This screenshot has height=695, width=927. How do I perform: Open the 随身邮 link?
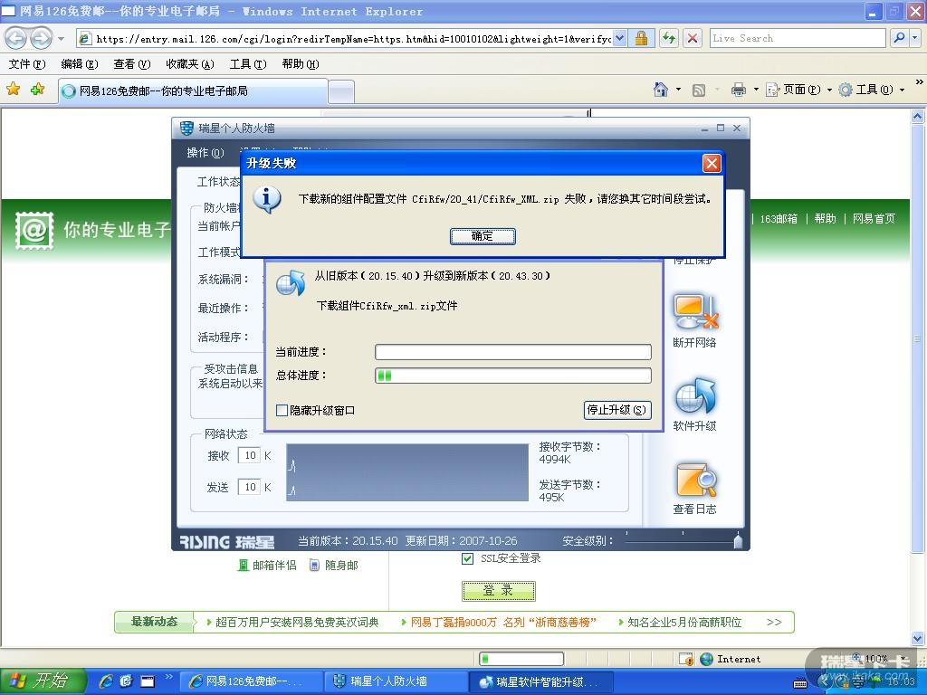334,566
